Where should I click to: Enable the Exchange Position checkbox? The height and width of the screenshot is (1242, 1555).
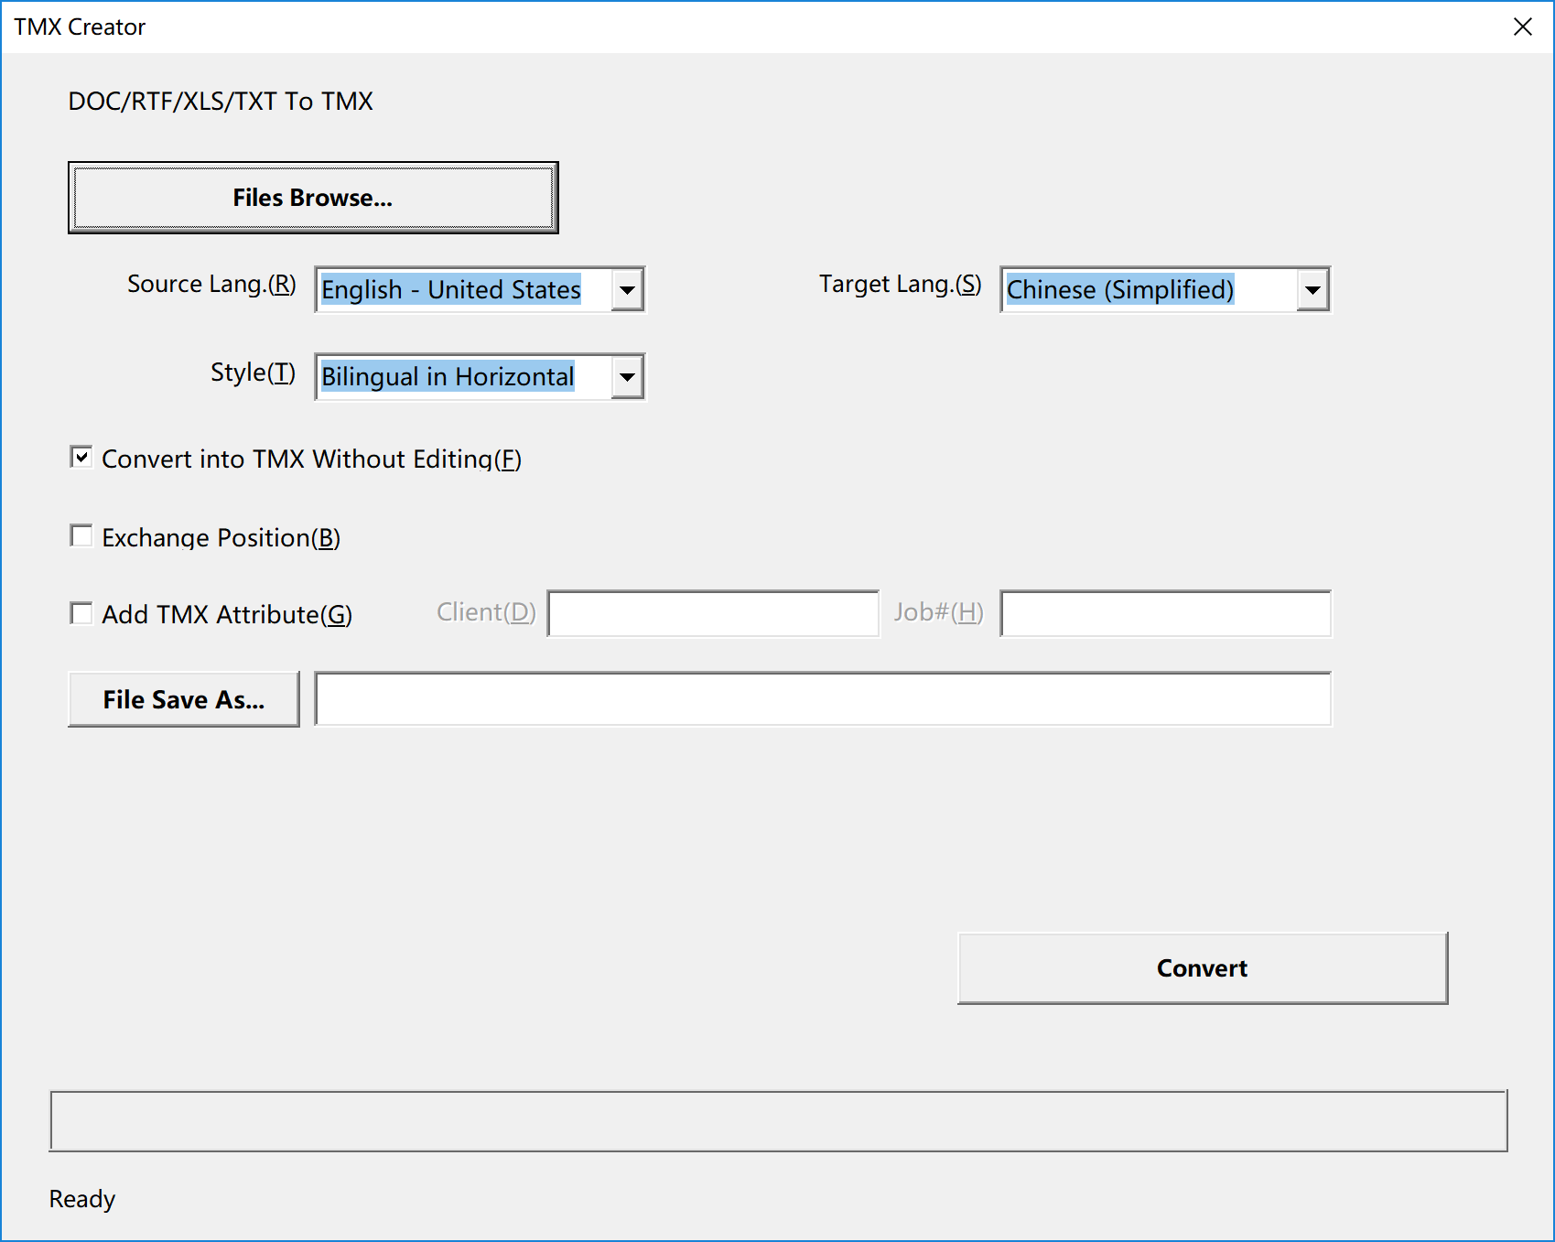pyautogui.click(x=81, y=536)
